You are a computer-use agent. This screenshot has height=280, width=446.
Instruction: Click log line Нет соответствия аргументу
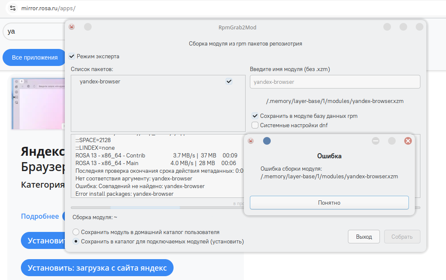(134, 179)
